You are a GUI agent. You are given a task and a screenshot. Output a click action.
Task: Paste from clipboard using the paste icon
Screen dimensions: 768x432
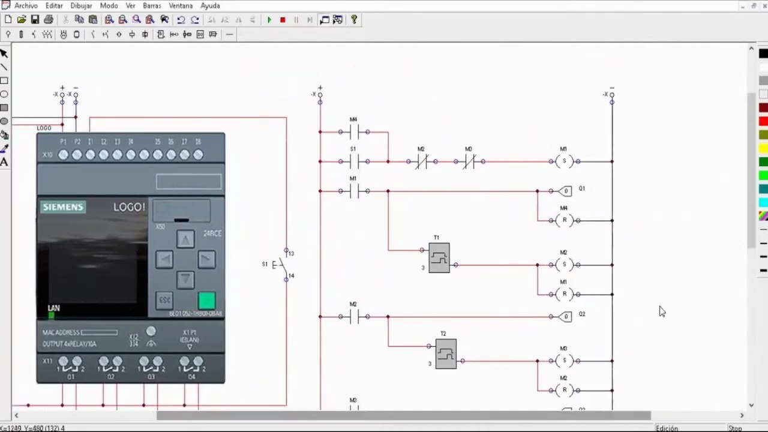(x=93, y=20)
